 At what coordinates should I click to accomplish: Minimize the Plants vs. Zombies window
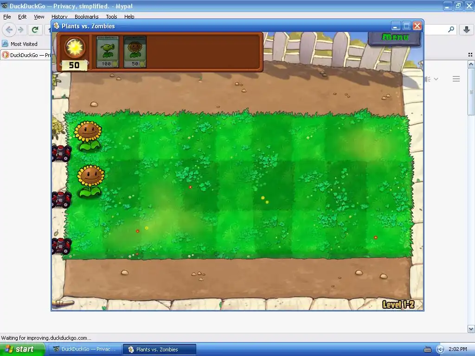point(395,26)
